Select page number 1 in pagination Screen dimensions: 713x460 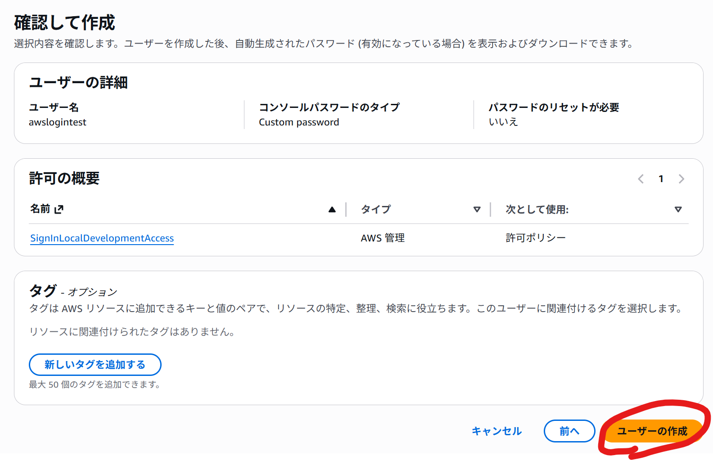[661, 179]
